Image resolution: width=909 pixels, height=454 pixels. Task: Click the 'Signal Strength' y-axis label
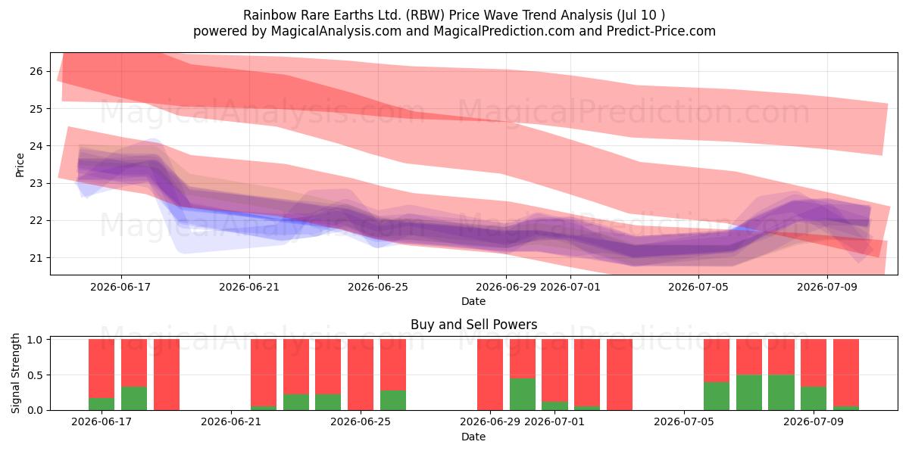point(16,375)
